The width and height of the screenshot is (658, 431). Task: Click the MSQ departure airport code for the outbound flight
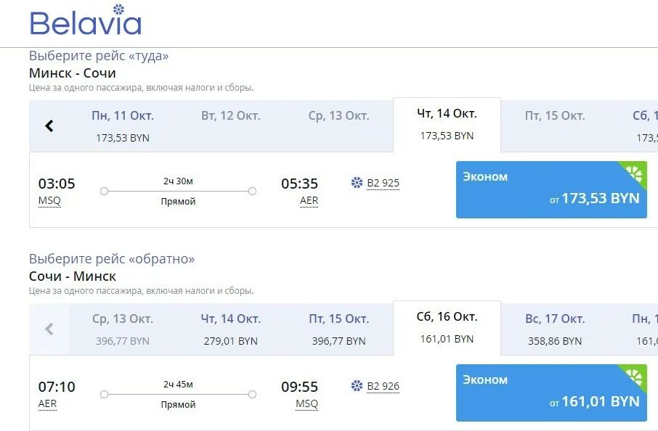pos(49,201)
